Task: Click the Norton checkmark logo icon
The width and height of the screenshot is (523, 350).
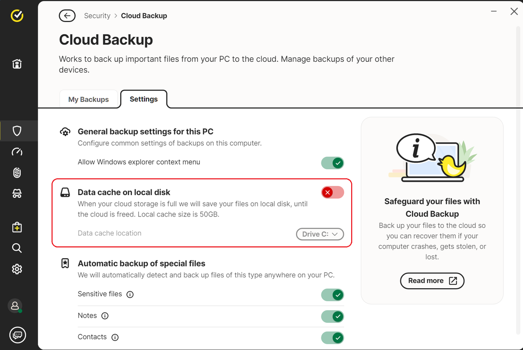Action: click(17, 15)
